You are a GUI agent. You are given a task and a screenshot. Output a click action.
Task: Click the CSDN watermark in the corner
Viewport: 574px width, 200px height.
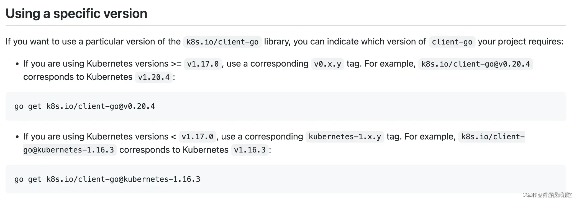pos(547,195)
